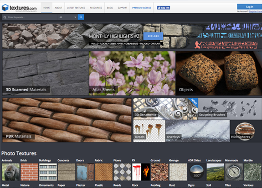
Task: Click the textures.com cube logo
Action: [5, 8]
